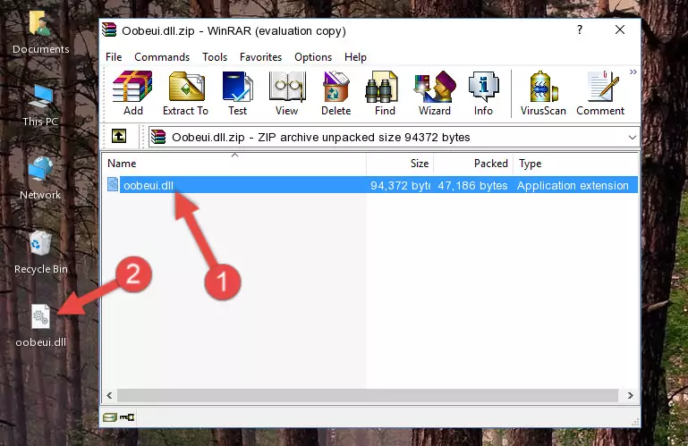Expand the archive path dropdown
688x446 pixels.
click(633, 138)
